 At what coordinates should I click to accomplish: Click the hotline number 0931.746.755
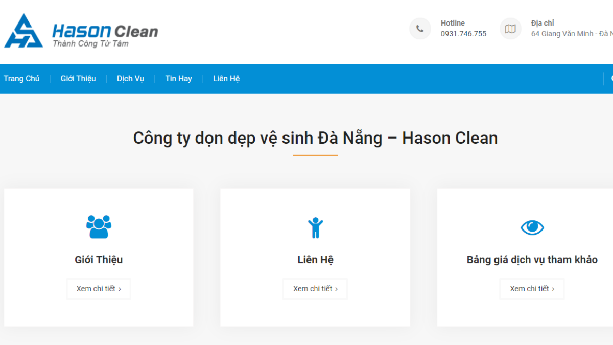click(x=463, y=34)
